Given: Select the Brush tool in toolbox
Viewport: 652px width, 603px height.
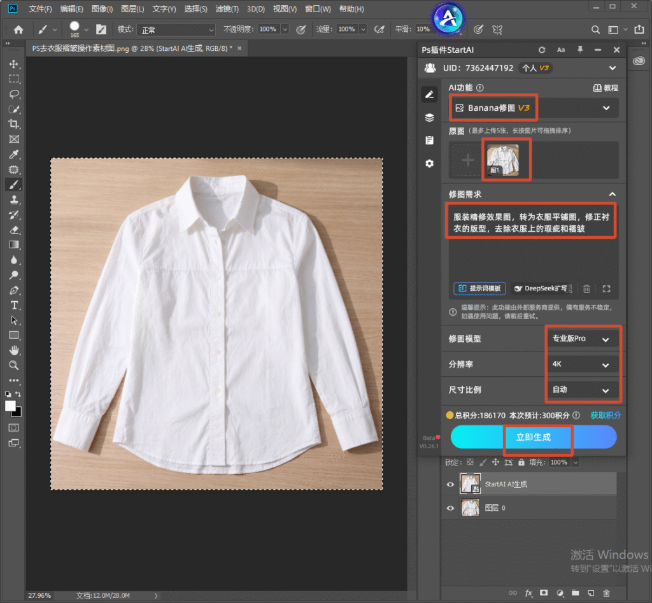Looking at the screenshot, I should click(14, 185).
